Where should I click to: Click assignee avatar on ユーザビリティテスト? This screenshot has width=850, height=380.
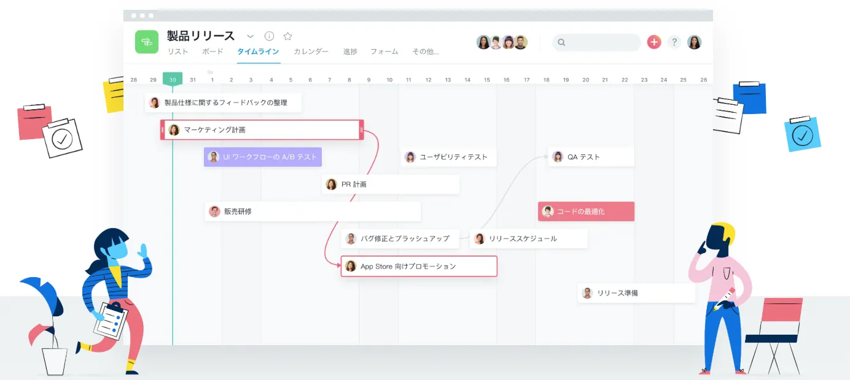[410, 157]
